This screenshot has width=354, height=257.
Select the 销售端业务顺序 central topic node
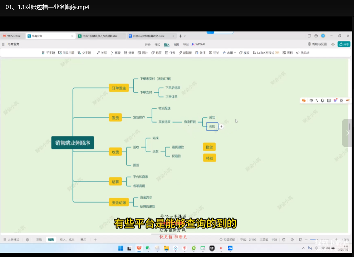click(x=73, y=143)
